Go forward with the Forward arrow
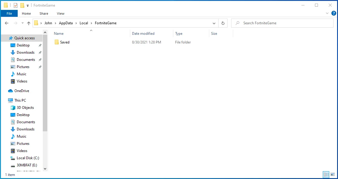The image size is (338, 179). [x=16, y=23]
